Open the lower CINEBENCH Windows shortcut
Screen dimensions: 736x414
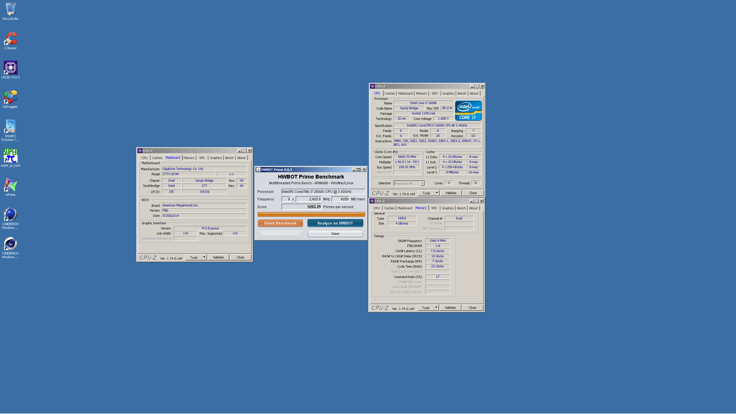(10, 248)
